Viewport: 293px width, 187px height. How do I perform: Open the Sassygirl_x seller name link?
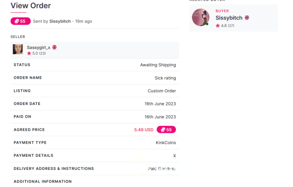(x=39, y=47)
